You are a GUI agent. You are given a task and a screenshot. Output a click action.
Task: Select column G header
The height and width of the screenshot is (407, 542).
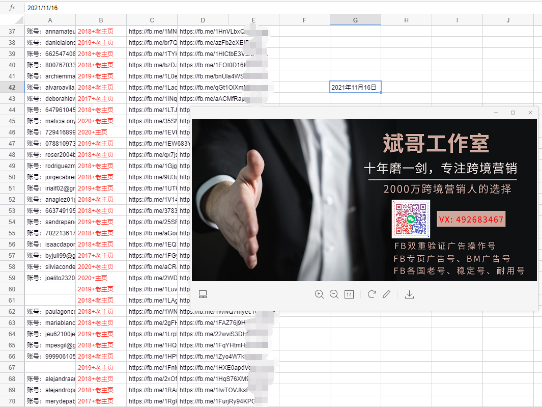(x=355, y=20)
